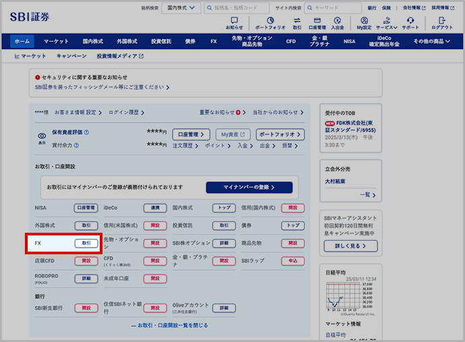Open the 会社情報 external link
This screenshot has height=342, width=465.
[414, 8]
